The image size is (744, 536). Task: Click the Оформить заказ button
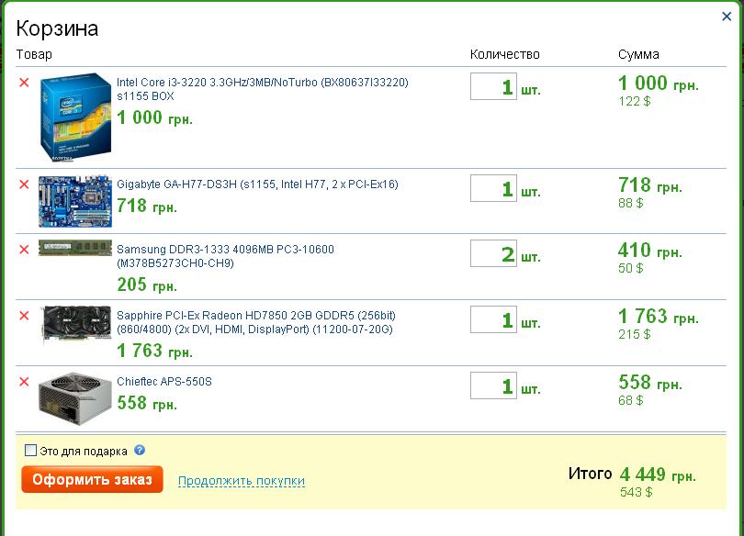coord(92,479)
